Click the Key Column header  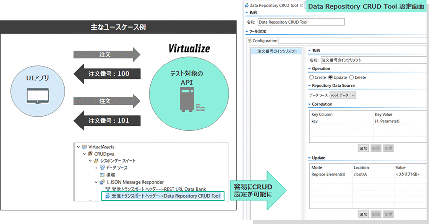(x=322, y=114)
